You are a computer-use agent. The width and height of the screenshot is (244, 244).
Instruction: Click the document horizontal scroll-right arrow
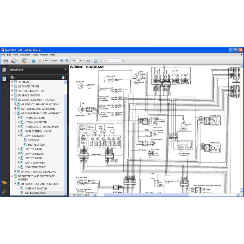click(x=238, y=195)
